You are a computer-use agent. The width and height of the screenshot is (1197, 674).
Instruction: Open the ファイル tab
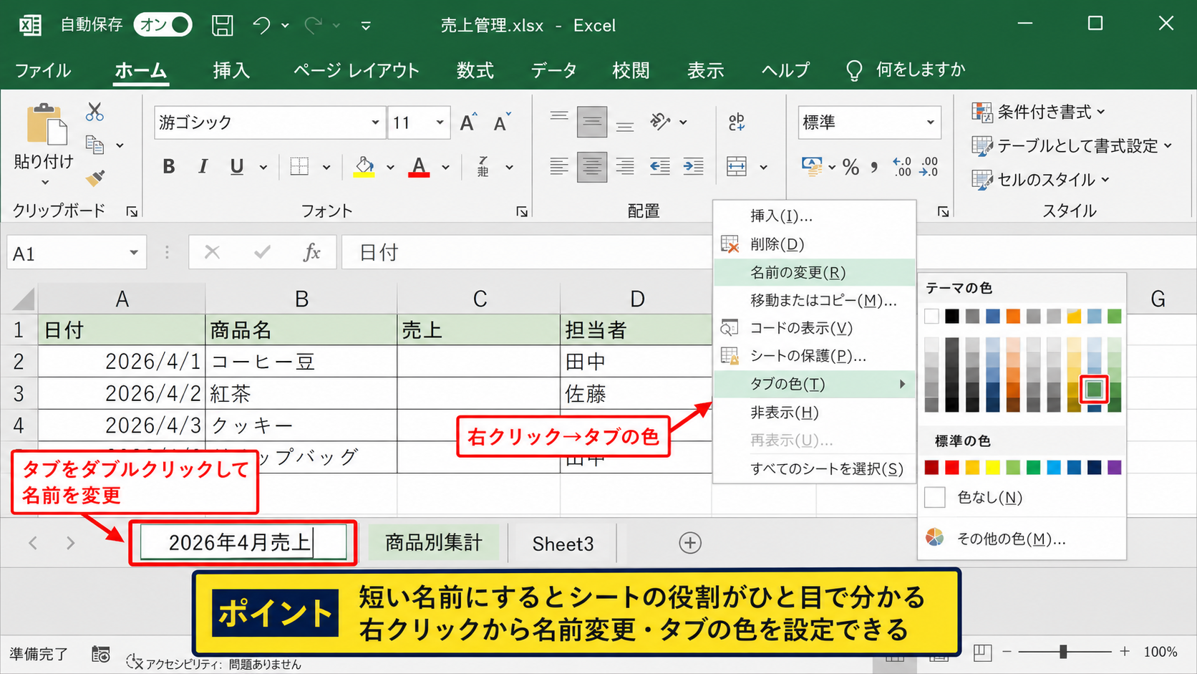pyautogui.click(x=43, y=70)
